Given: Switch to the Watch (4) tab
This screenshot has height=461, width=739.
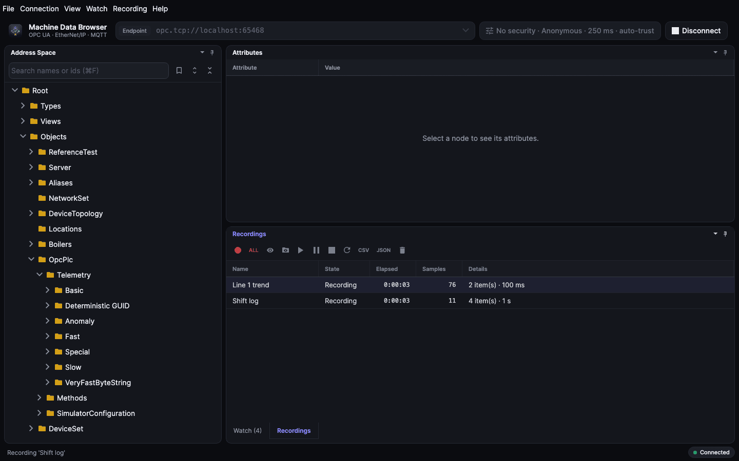Looking at the screenshot, I should (x=247, y=431).
